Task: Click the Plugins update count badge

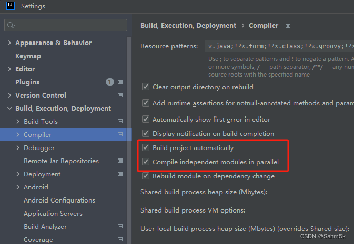Action: coord(110,82)
